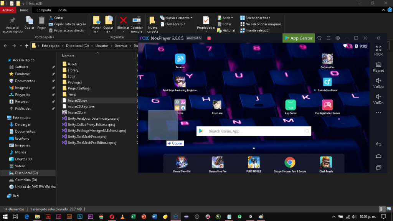Click Nox Search Game, App field

pyautogui.click(x=254, y=131)
